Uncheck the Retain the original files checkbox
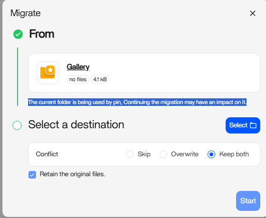266x218 pixels. 32,175
